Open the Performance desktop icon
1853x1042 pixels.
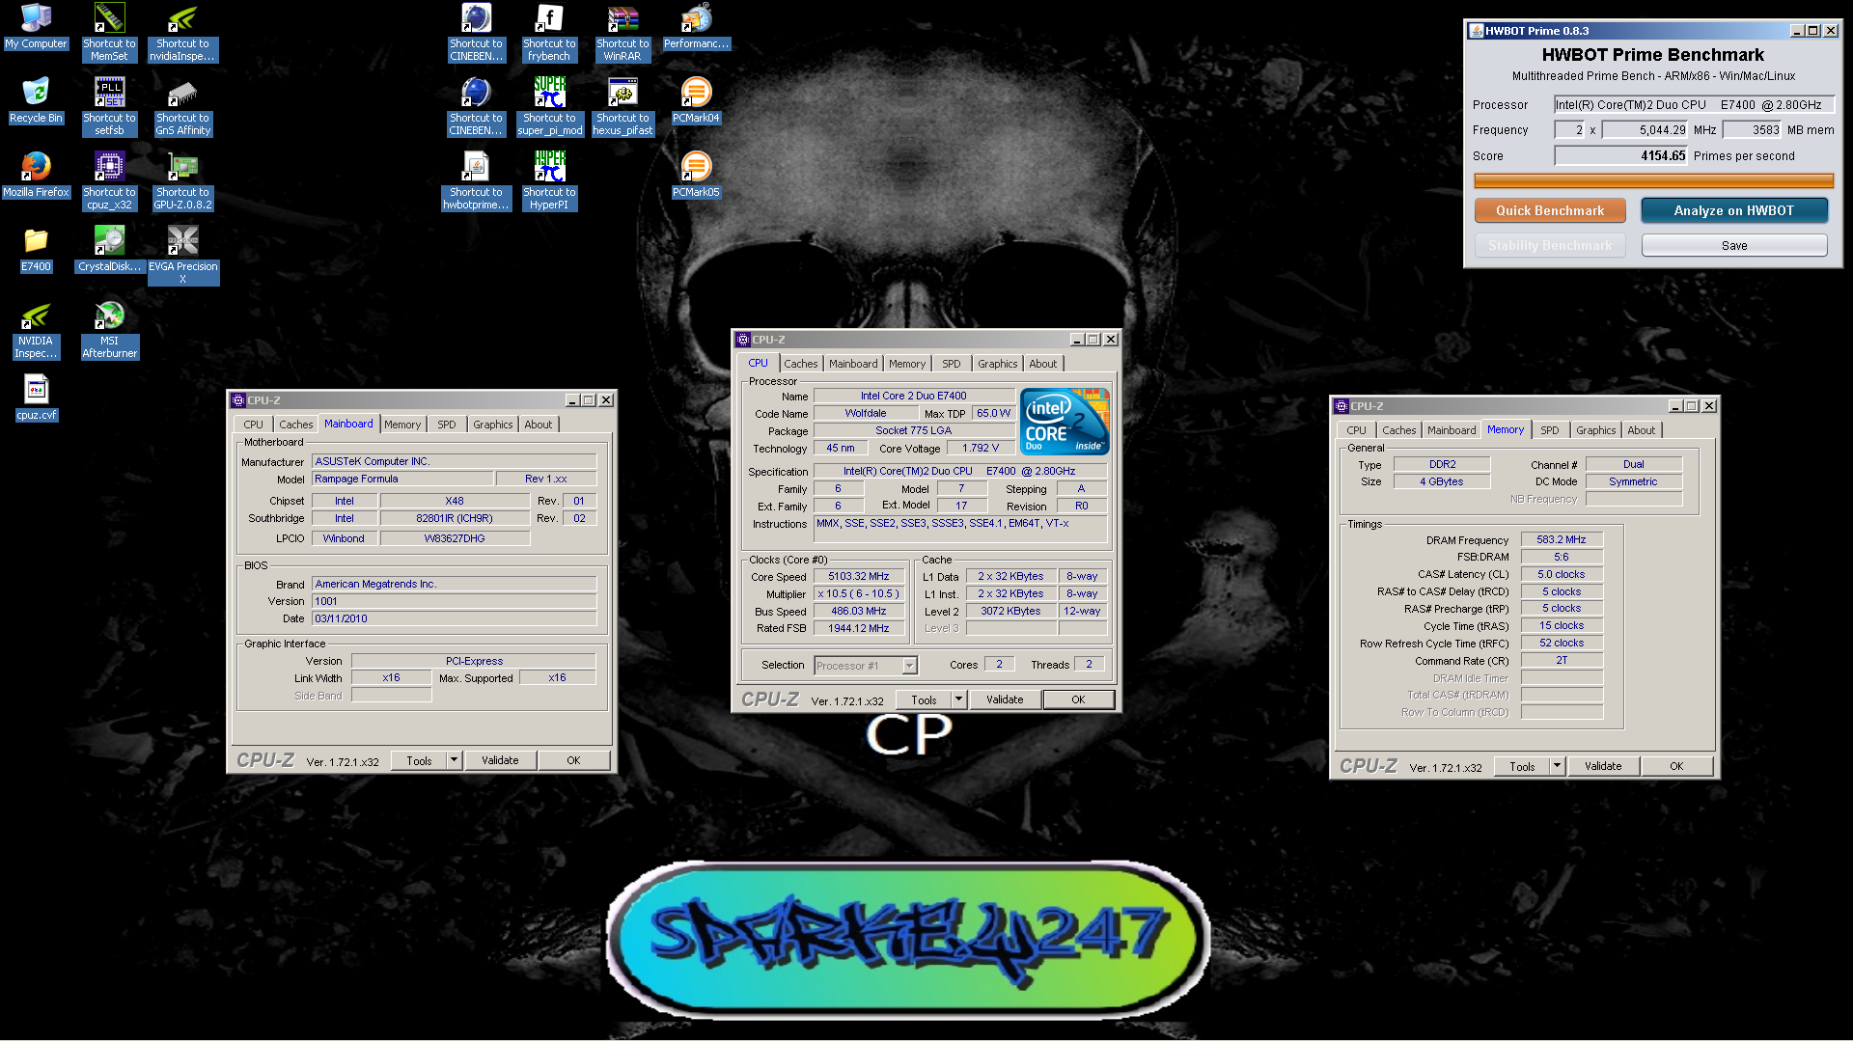[x=696, y=27]
